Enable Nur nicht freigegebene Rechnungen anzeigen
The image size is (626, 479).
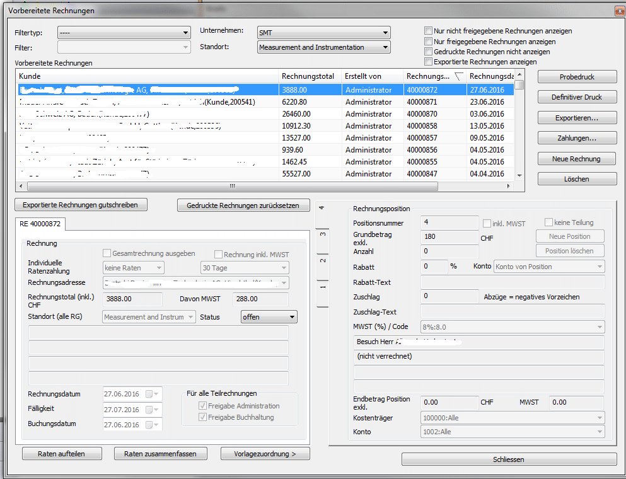point(429,31)
